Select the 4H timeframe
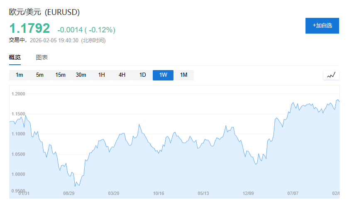This screenshot has width=347, height=202. coord(122,75)
